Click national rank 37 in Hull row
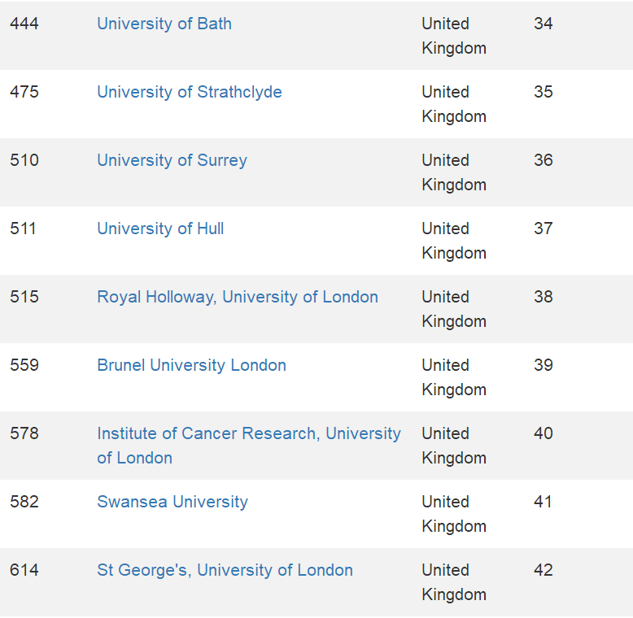Screen dimensions: 633x618 544,228
